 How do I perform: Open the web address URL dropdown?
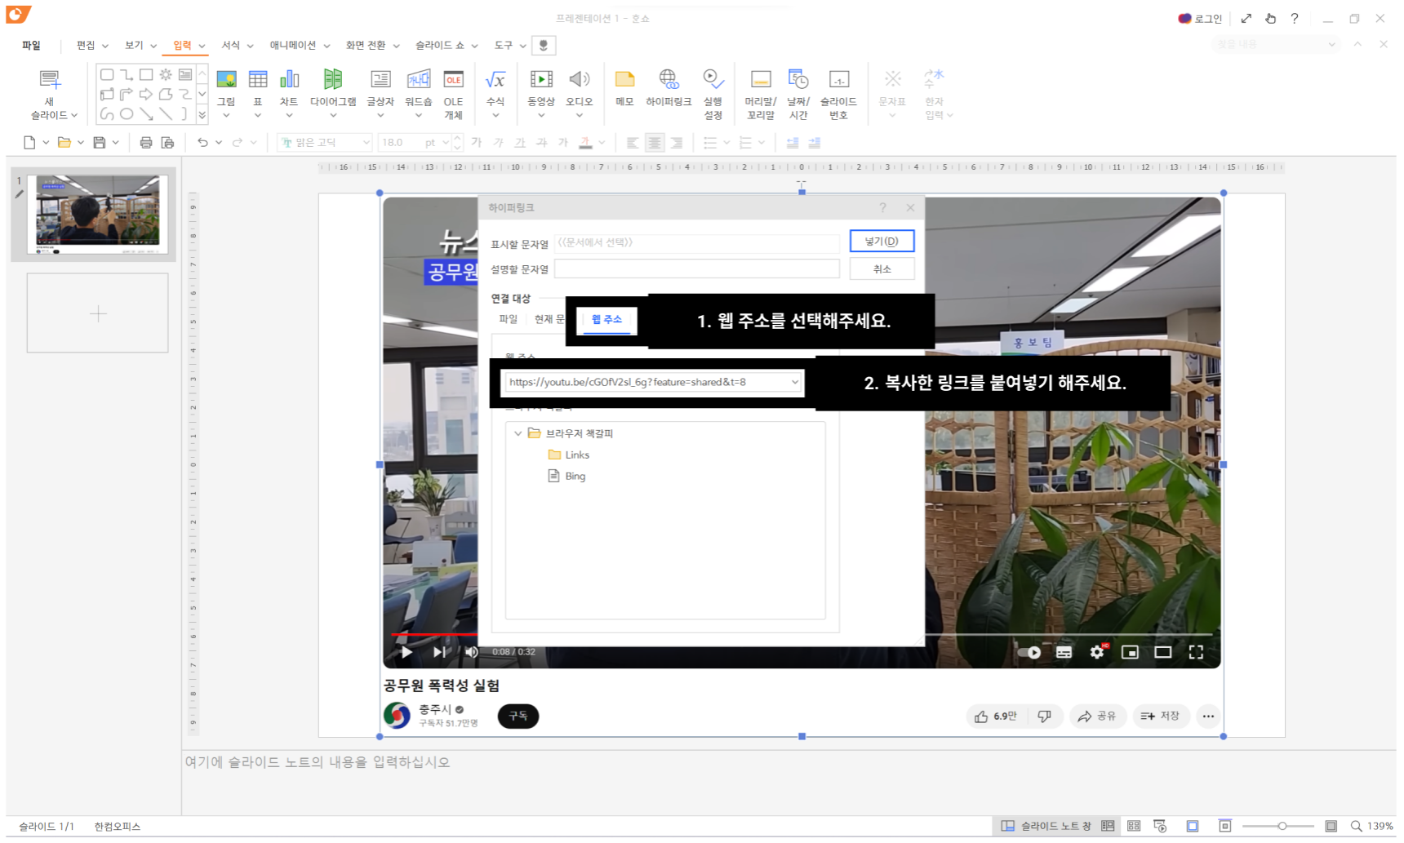coord(795,382)
